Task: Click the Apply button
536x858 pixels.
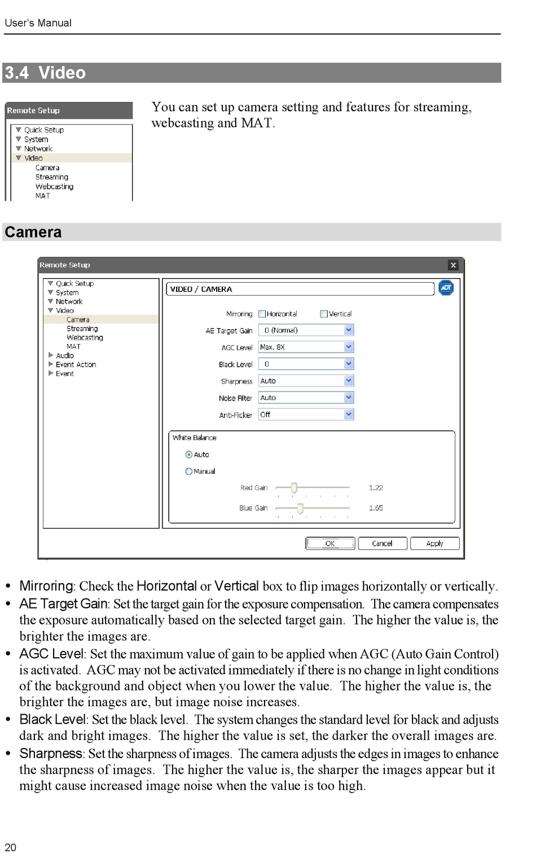Action: [434, 543]
